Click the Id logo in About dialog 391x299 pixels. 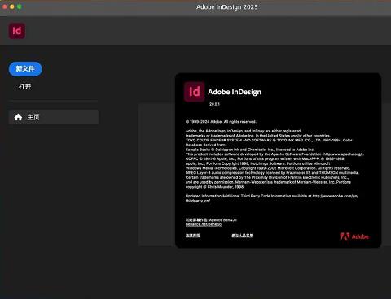[195, 92]
